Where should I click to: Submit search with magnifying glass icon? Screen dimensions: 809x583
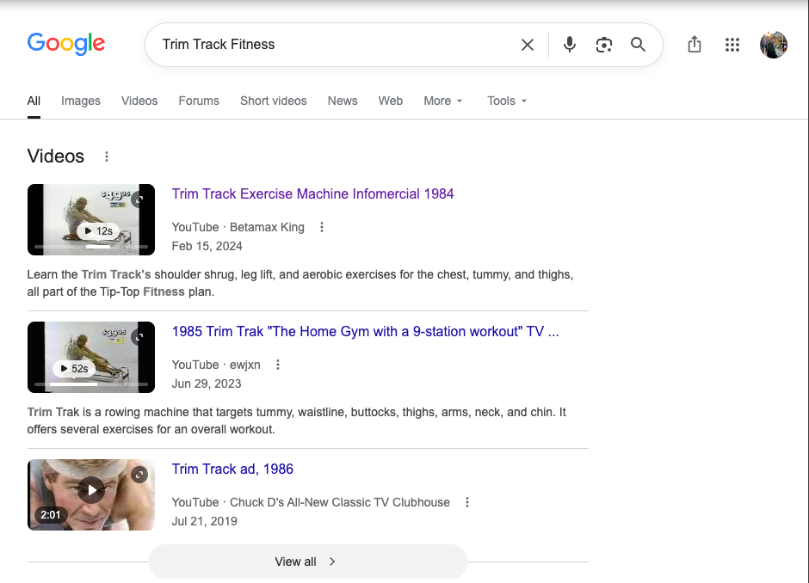(x=639, y=45)
